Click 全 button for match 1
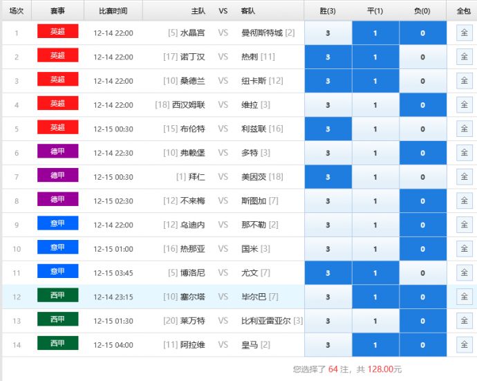The height and width of the screenshot is (381, 477). (x=464, y=33)
